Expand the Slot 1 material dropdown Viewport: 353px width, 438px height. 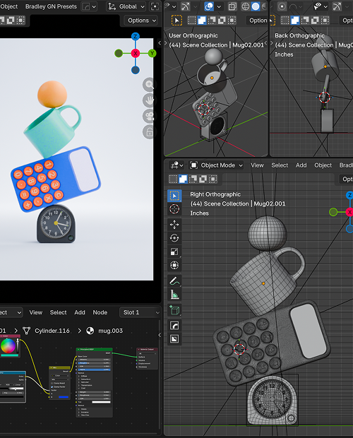[x=140, y=312]
